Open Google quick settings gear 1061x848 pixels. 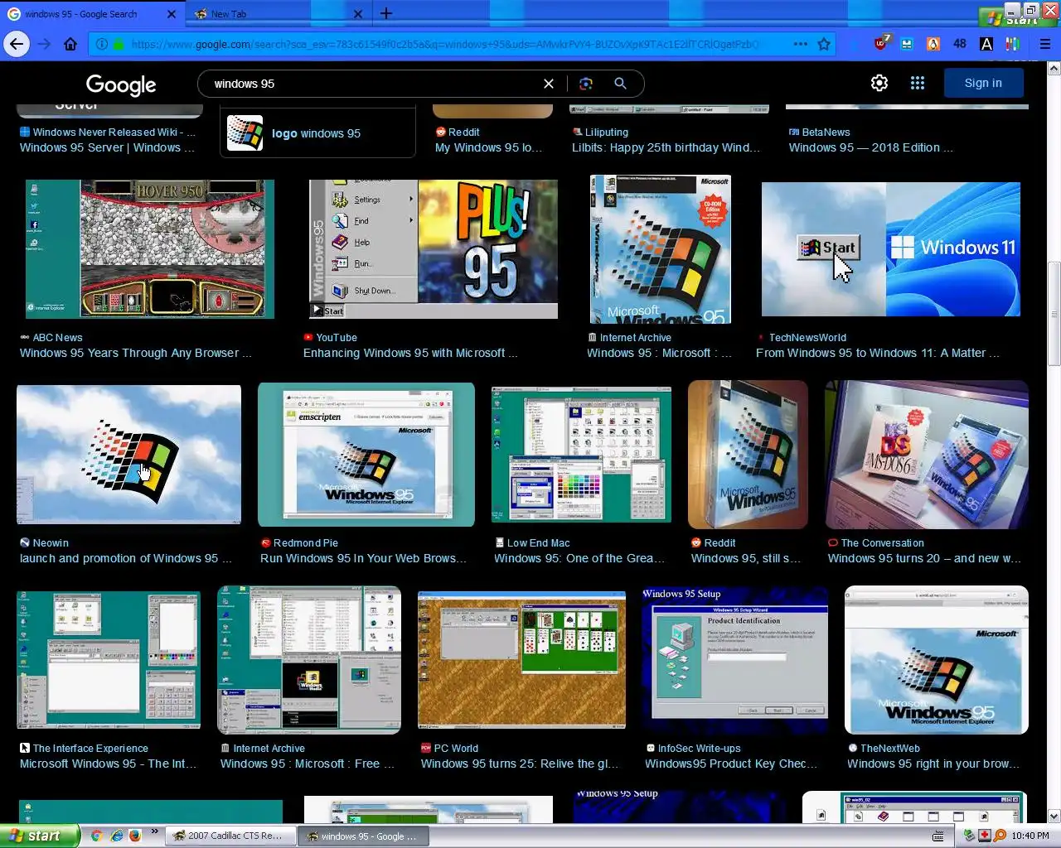click(879, 83)
